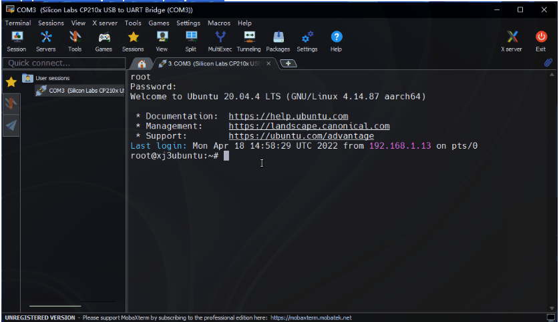Click the Password: prompt text
Screen dimensions: 559x322
coord(154,87)
